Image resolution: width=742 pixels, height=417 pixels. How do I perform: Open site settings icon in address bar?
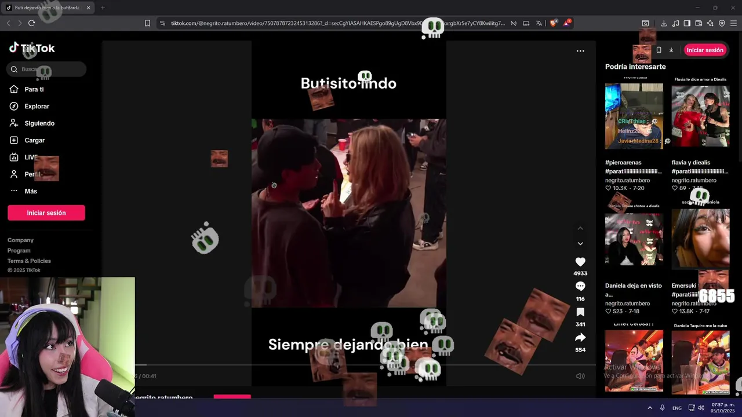162,23
